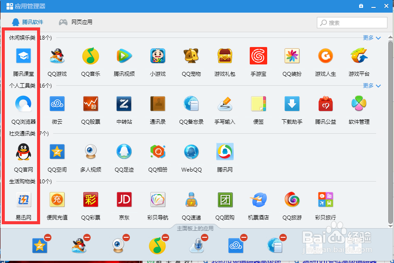Viewport: 394px width, 263px height.
Task: Launch QQ空间
Action: coord(57,152)
